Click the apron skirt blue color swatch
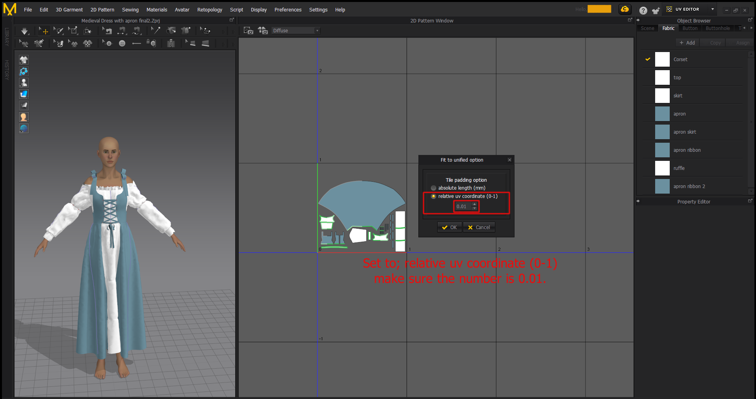Image resolution: width=756 pixels, height=399 pixels. [x=662, y=132]
